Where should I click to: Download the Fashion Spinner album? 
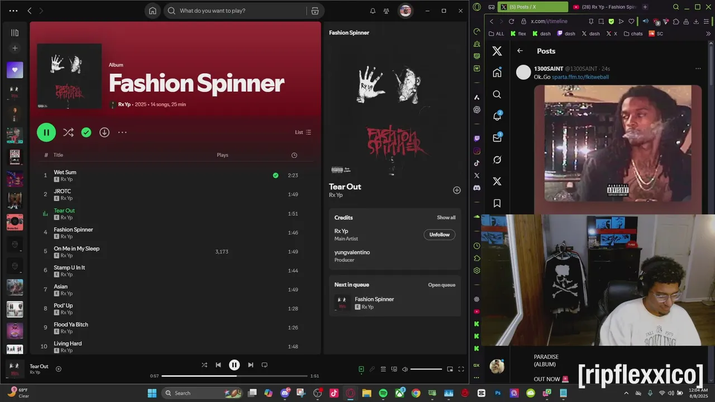[104, 132]
